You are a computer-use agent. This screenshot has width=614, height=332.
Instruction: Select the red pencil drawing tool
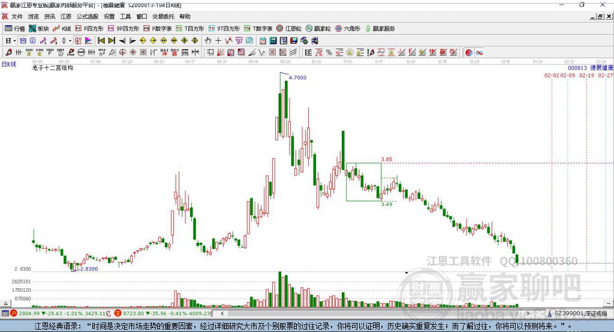(8, 53)
